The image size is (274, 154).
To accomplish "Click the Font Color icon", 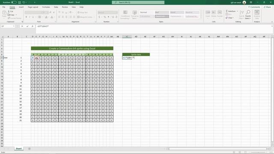I will click(52, 17).
